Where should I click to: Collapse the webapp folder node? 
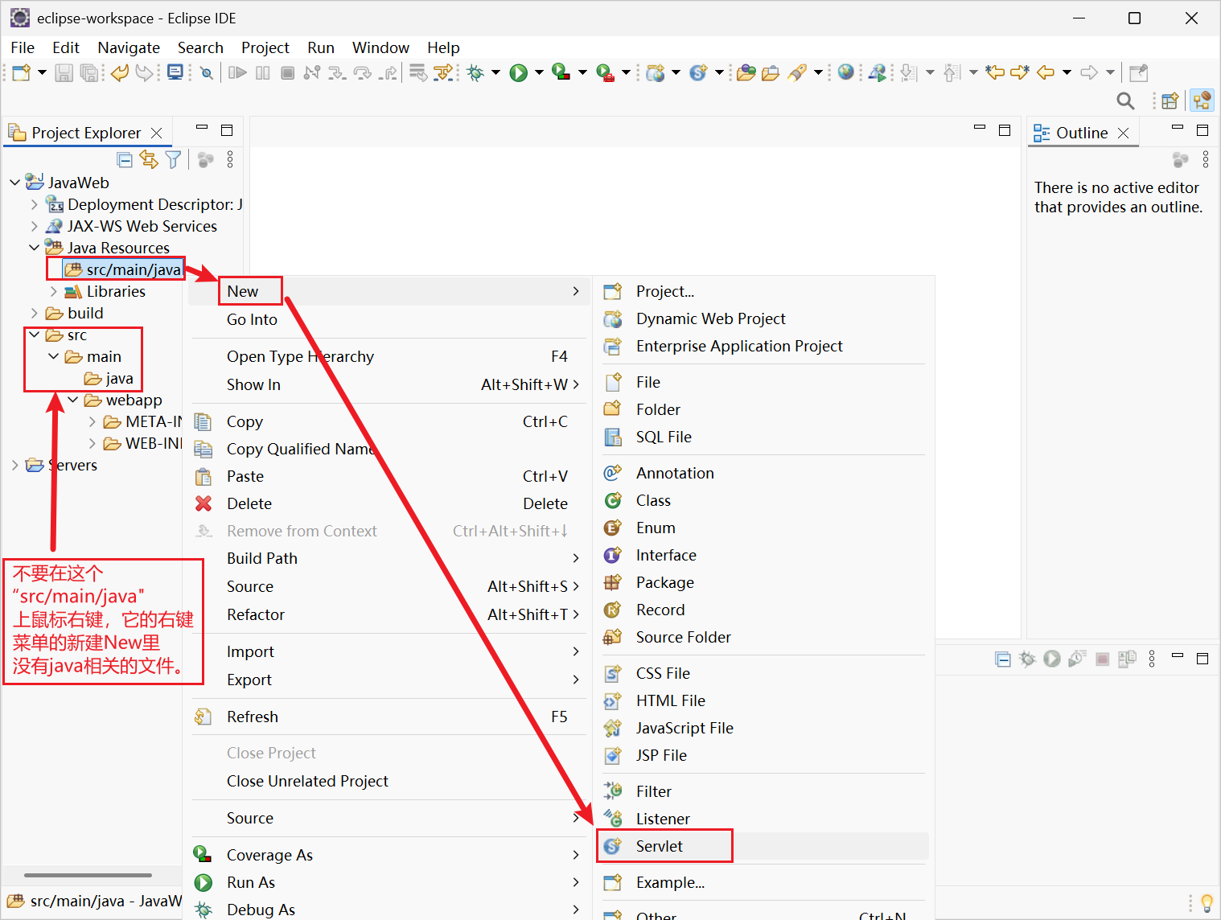pos(72,400)
